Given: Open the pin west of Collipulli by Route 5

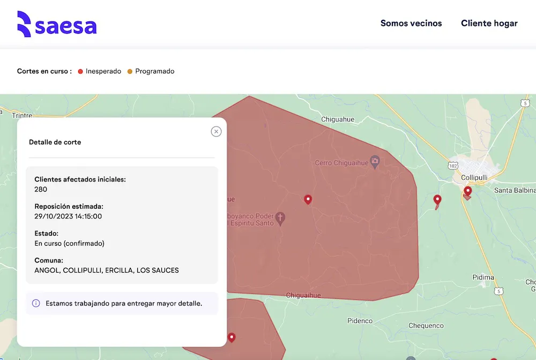Looking at the screenshot, I should click(x=437, y=200).
